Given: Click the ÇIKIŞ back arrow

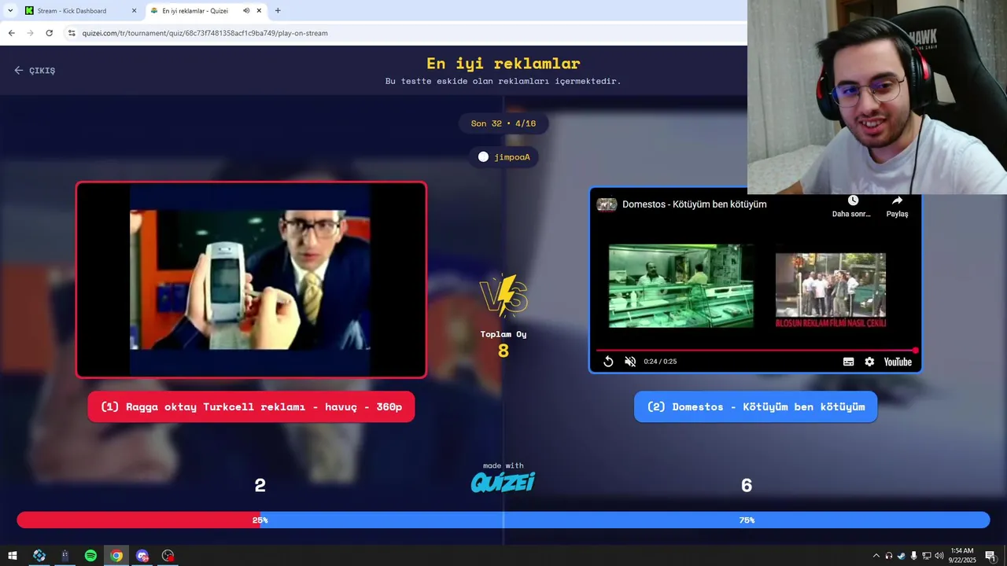Looking at the screenshot, I should pyautogui.click(x=19, y=70).
